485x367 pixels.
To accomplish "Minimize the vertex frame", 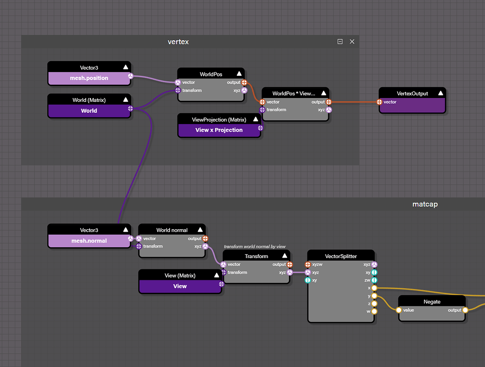I will (x=340, y=41).
